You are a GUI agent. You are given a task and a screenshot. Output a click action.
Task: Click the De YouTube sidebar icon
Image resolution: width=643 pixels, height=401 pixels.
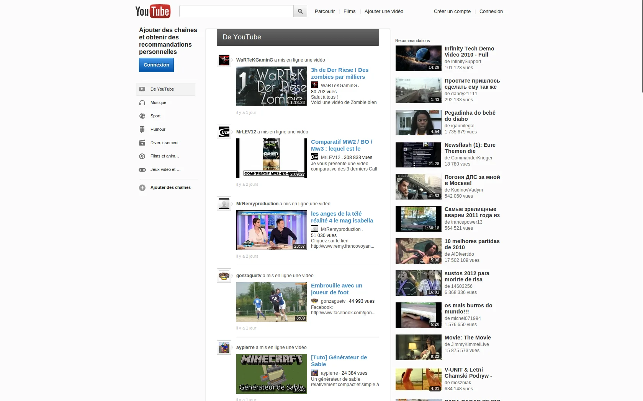(142, 89)
